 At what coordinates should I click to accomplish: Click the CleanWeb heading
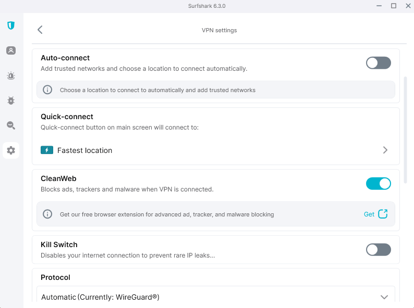(x=58, y=178)
